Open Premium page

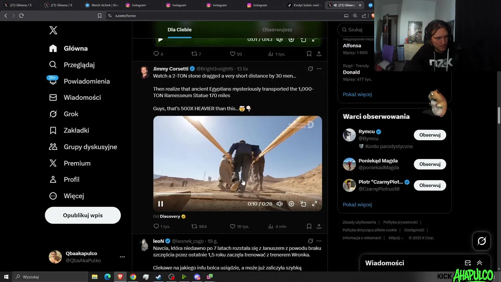pyautogui.click(x=70, y=163)
